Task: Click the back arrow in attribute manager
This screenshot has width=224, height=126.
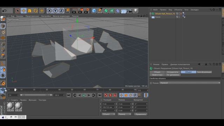Action: pos(199,64)
